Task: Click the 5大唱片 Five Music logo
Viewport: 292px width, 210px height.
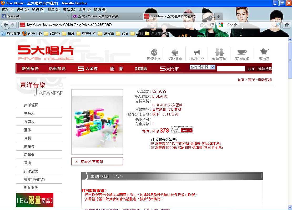Action: point(46,53)
